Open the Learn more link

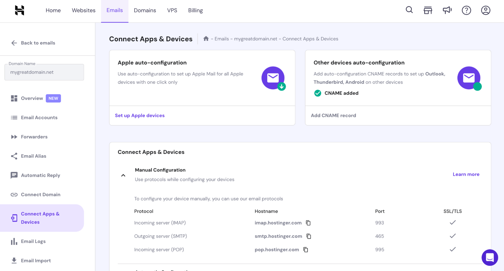tap(466, 174)
